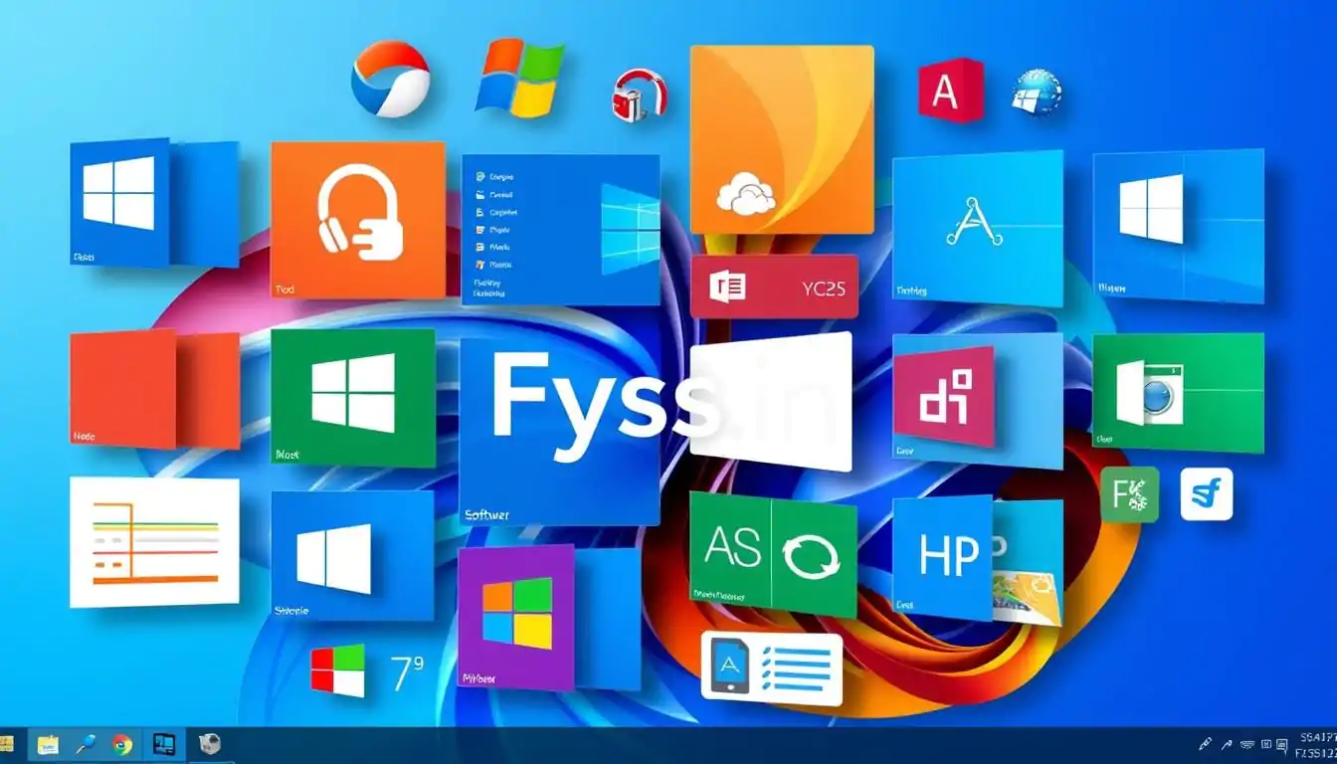Click the YC25 label on the red tile
Viewport: 1337px width, 764px height.
[823, 288]
